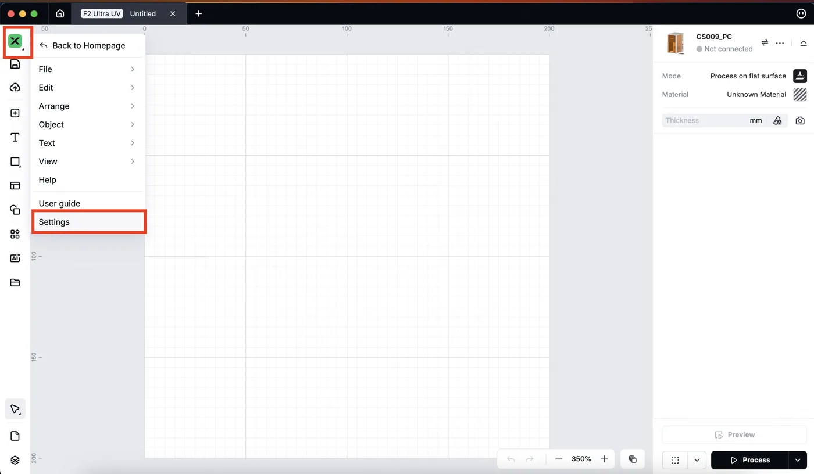The width and height of the screenshot is (814, 474).
Task: Open the apps grid icon
Action: click(x=15, y=234)
